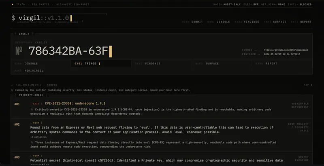The image size is (324, 166).
Task: Open SURFACE in the header navigation
Action: point(275,22)
